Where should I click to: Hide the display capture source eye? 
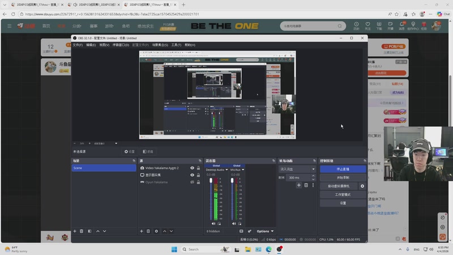192,175
